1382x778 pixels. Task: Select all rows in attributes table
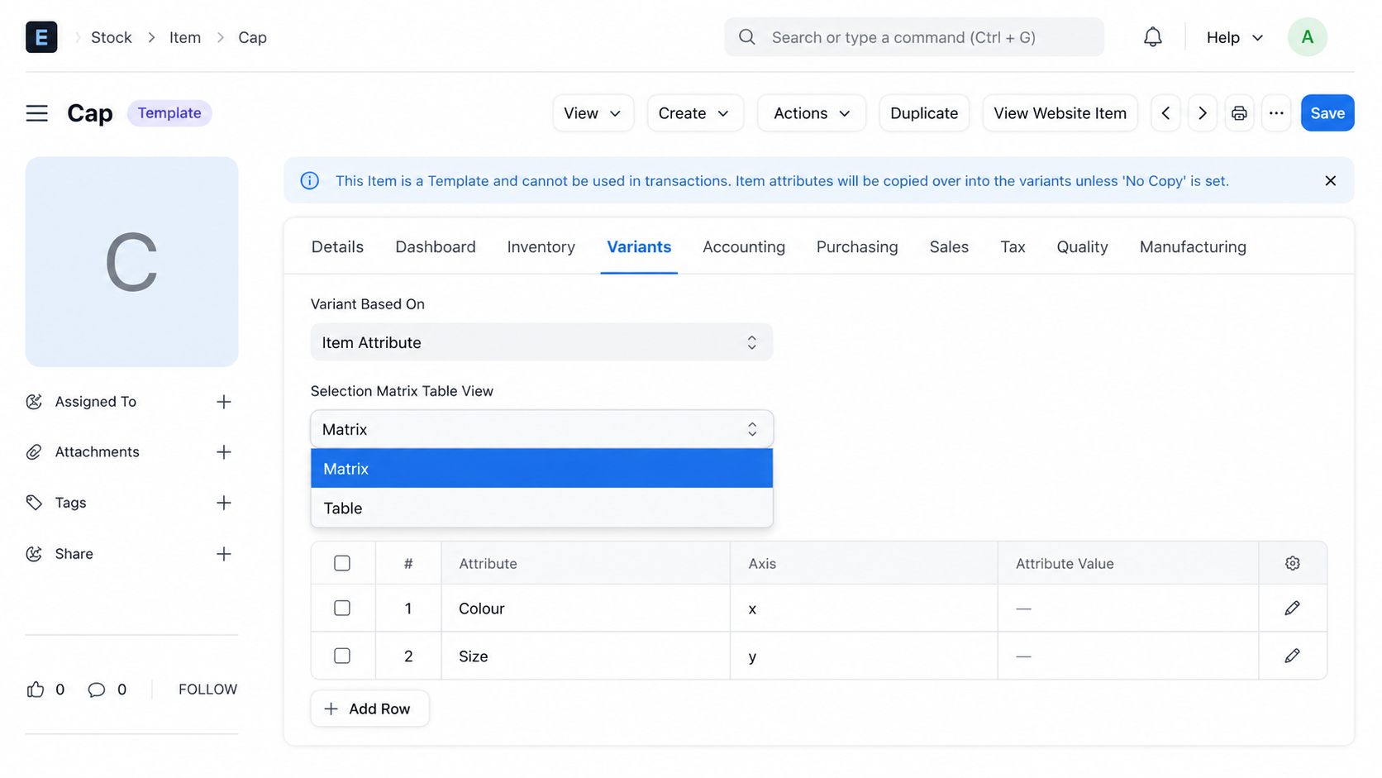click(x=342, y=563)
